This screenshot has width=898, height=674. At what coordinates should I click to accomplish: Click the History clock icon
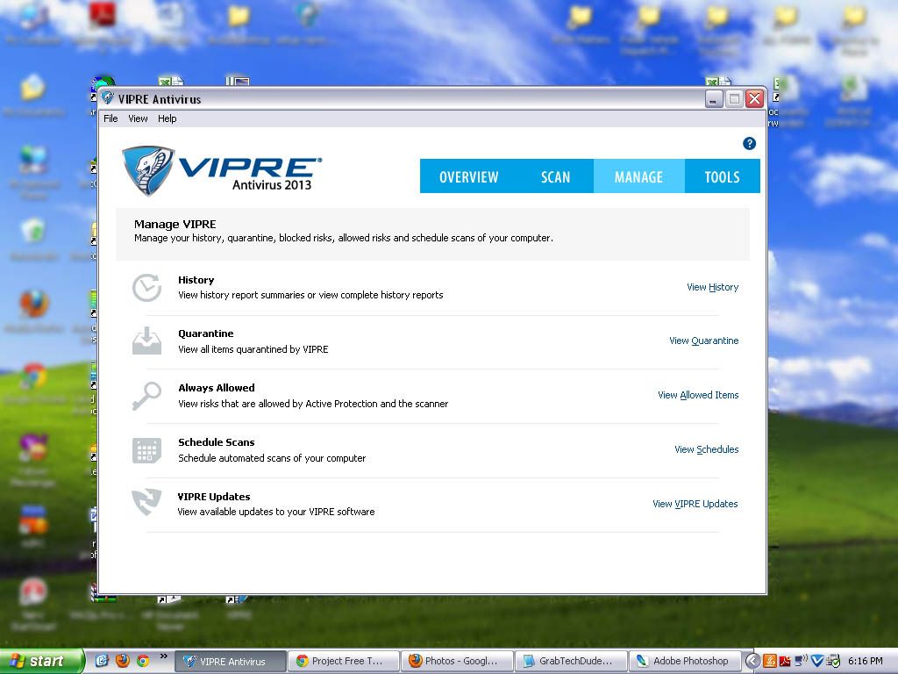(146, 287)
